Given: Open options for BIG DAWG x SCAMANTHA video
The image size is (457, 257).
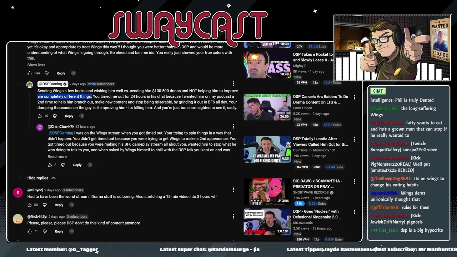Looking at the screenshot, I should tap(354, 181).
